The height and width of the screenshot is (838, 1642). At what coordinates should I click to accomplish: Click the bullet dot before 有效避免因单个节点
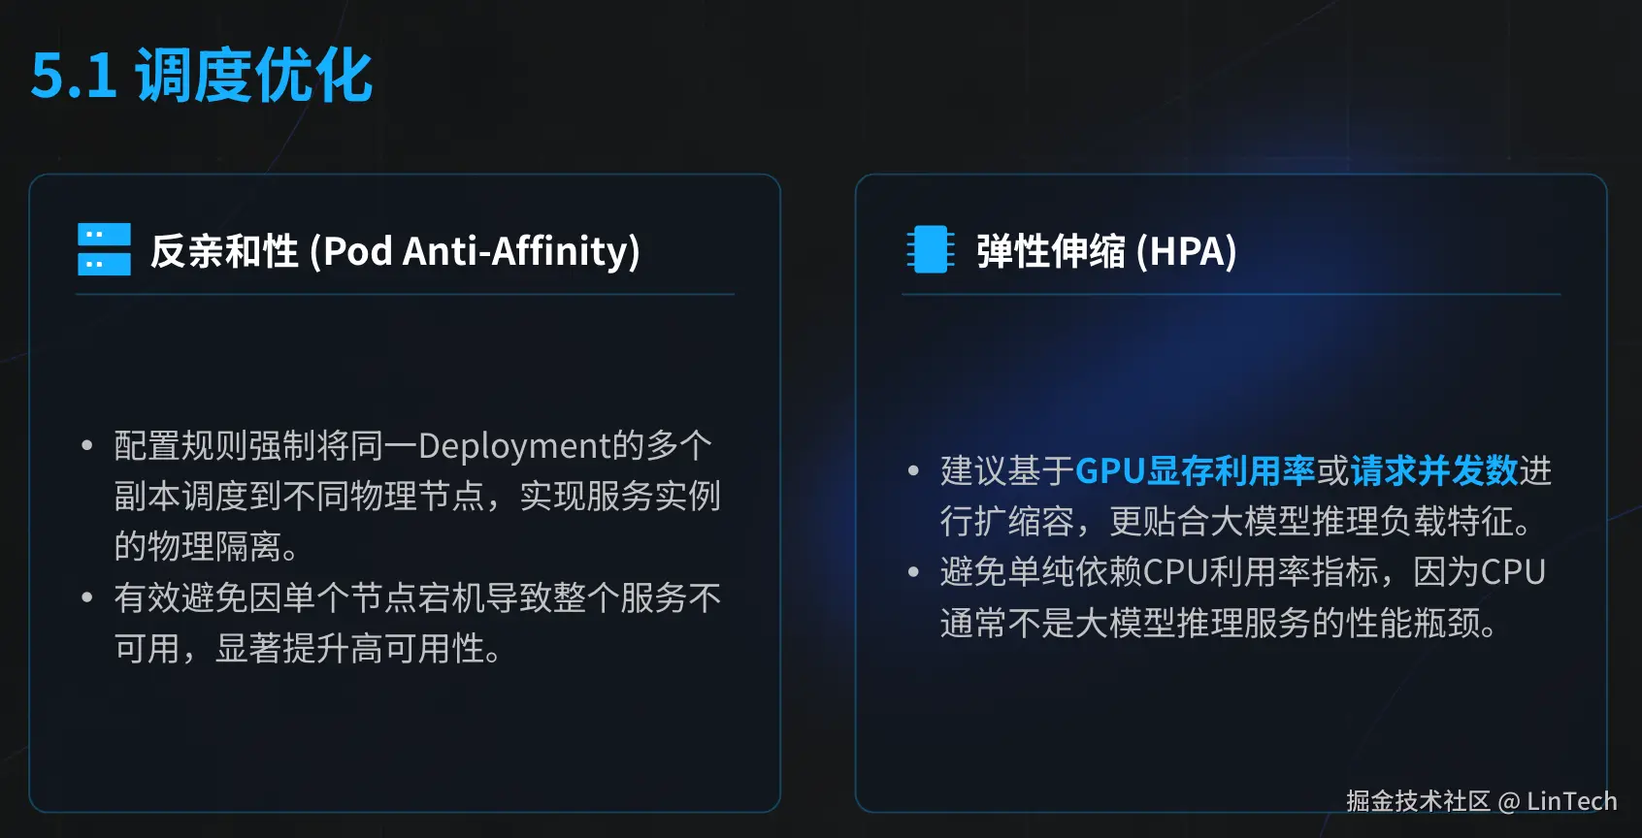pos(87,597)
